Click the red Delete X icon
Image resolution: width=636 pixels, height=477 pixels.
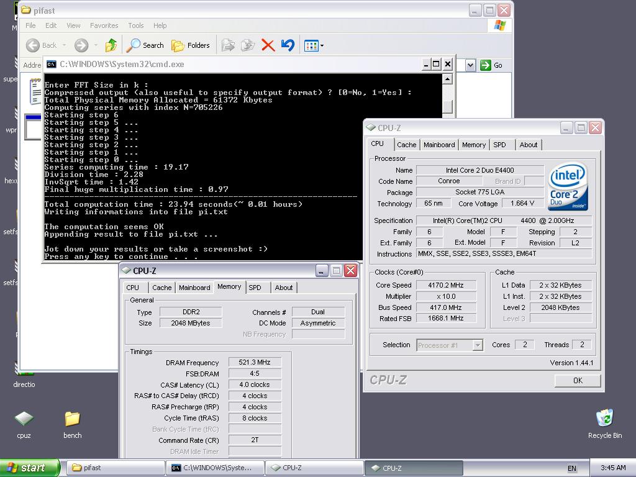pyautogui.click(x=268, y=45)
